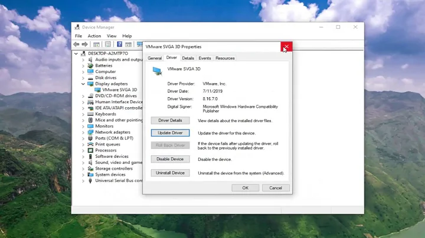Switch to the Details tab
The width and height of the screenshot is (425, 238).
pos(188,58)
